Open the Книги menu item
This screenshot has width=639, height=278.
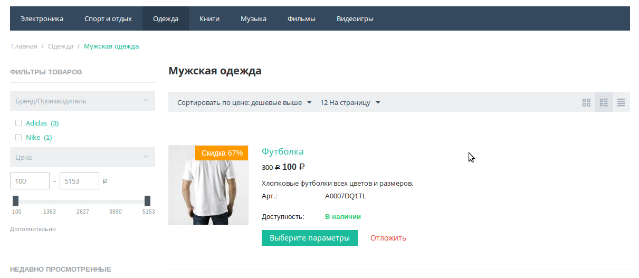(209, 19)
